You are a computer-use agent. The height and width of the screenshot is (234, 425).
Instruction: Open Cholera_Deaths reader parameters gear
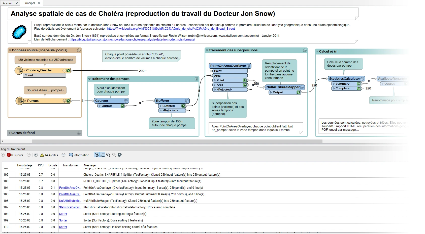click(x=64, y=71)
